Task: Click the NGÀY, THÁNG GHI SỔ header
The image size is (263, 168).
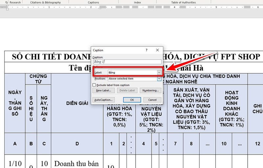Action: (15, 103)
